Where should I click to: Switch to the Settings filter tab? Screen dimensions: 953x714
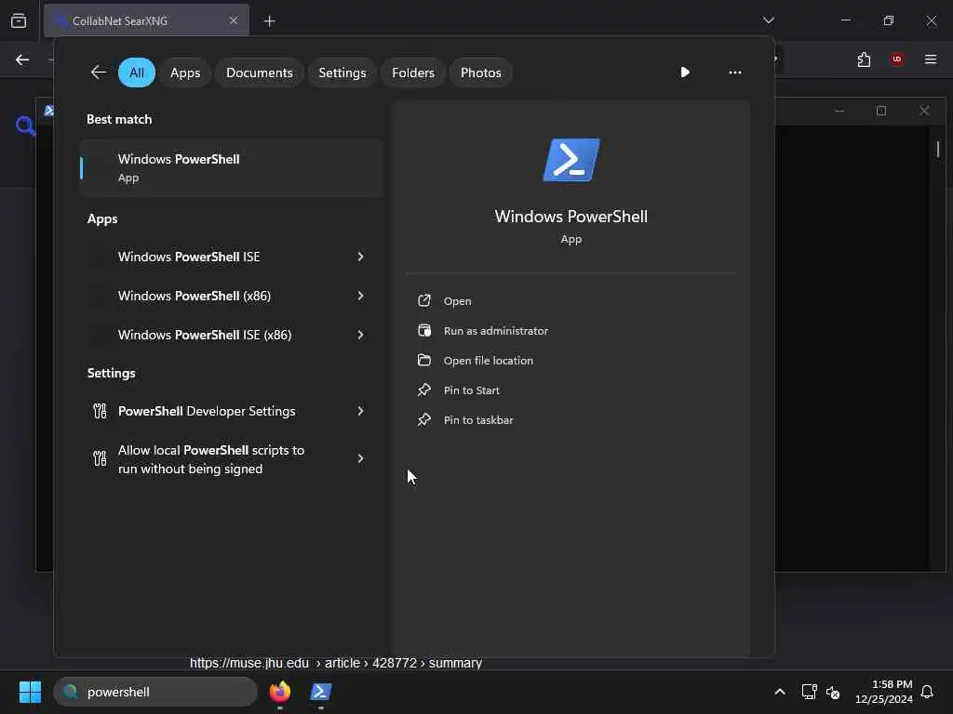342,73
